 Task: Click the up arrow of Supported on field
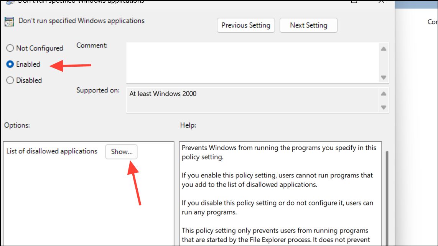[384, 93]
